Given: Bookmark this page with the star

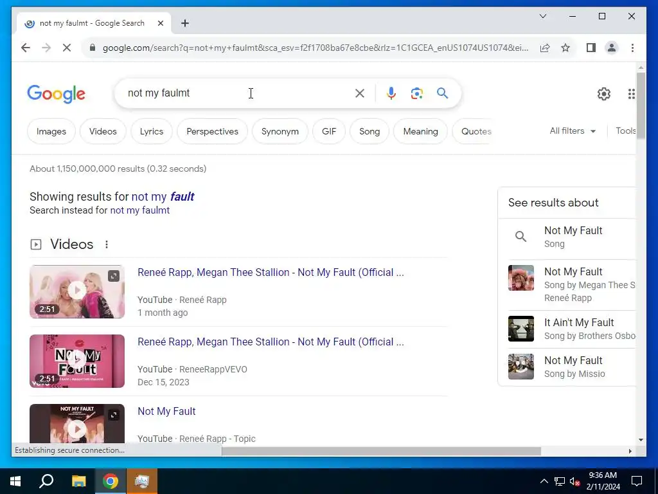Looking at the screenshot, I should pos(565,48).
